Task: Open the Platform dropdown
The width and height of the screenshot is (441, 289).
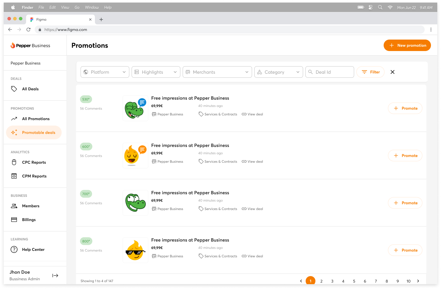Action: pos(105,72)
